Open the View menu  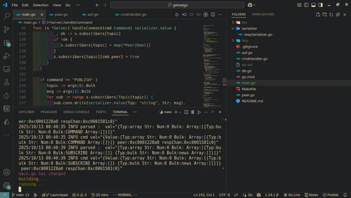pyautogui.click(x=57, y=5)
